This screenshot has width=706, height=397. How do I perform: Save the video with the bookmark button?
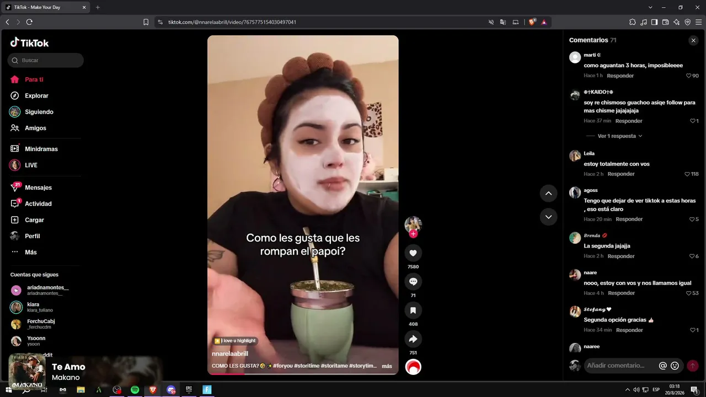tap(413, 310)
